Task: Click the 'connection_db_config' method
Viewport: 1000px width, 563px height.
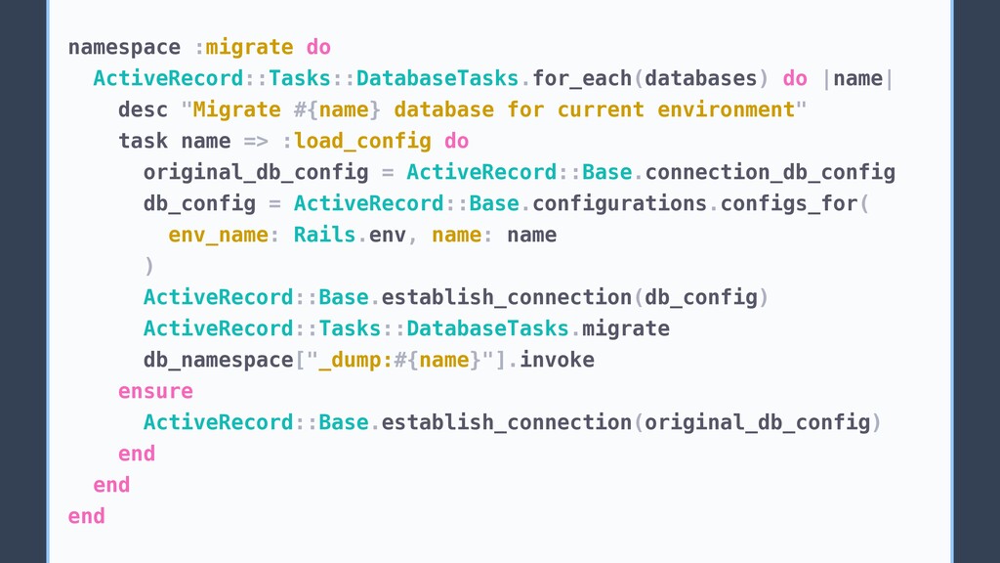Action: click(770, 172)
